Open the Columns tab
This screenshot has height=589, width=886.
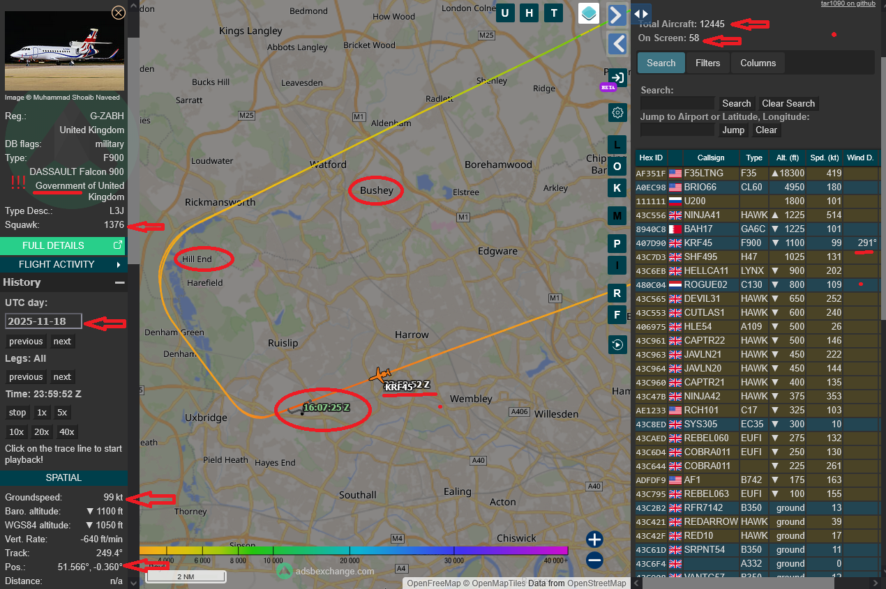point(758,63)
